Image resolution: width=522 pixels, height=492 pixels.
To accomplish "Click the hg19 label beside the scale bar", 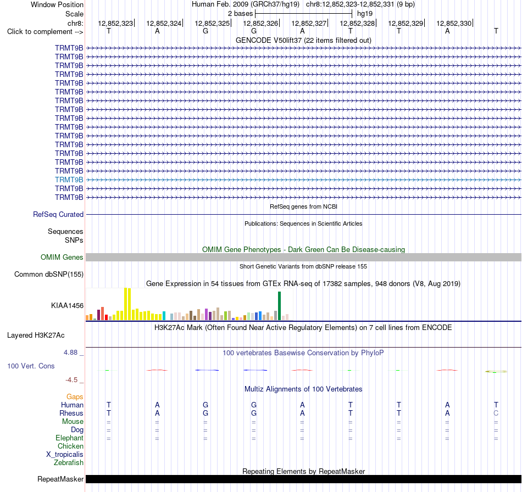I will 364,14.
